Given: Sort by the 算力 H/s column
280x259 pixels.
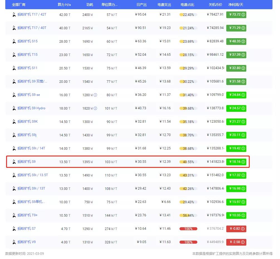Looking at the screenshot, I should [x=64, y=5].
